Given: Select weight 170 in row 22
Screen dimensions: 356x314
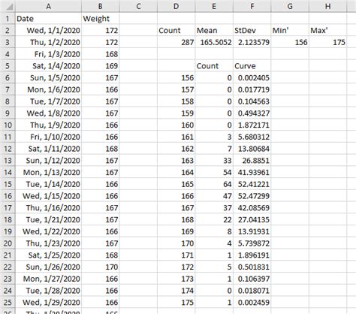Looking at the screenshot, I should pos(101,267).
